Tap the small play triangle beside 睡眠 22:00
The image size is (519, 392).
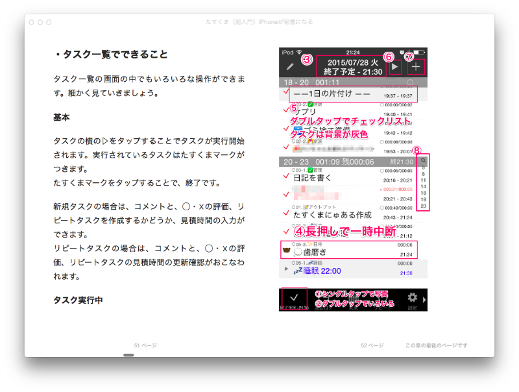pos(286,269)
